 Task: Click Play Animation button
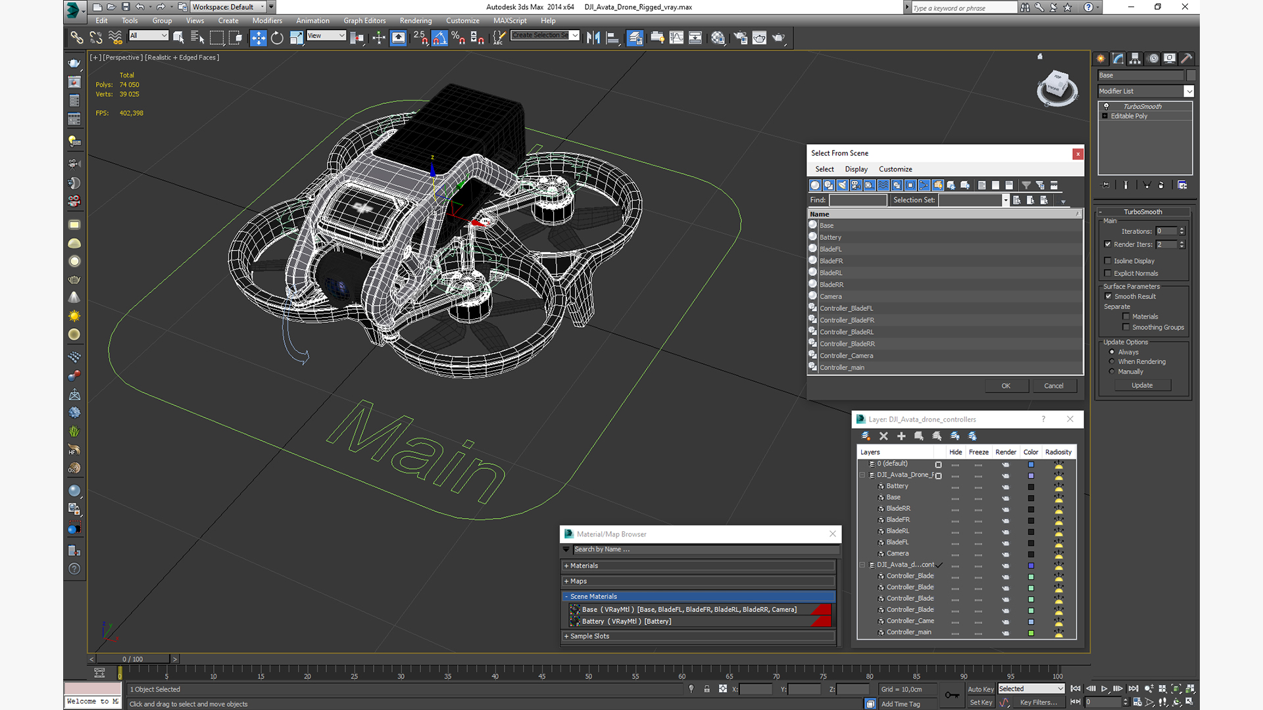[1104, 688]
